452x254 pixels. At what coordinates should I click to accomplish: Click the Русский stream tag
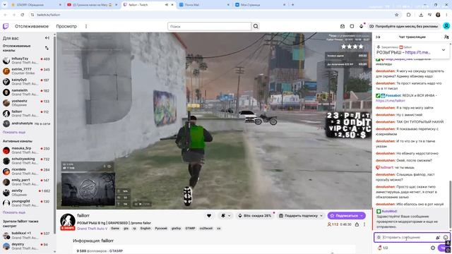(x=161, y=229)
